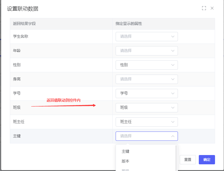Select 主键 option from dropdown list
Image resolution: width=224 pixels, height=171 pixels.
(125, 151)
